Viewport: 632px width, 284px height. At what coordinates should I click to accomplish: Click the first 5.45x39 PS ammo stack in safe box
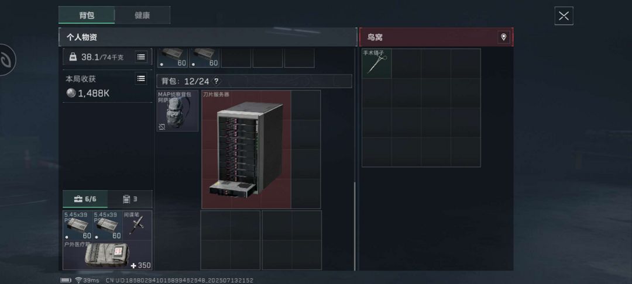[78, 225]
